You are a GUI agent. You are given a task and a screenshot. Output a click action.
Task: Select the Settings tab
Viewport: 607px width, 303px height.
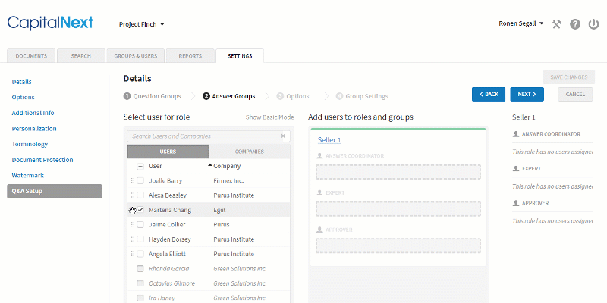point(240,55)
